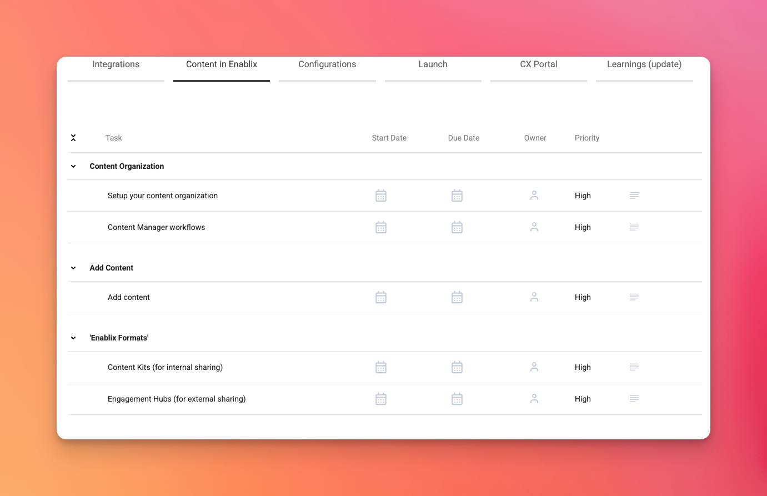Change High priority for Add content task
767x496 pixels.
[583, 297]
